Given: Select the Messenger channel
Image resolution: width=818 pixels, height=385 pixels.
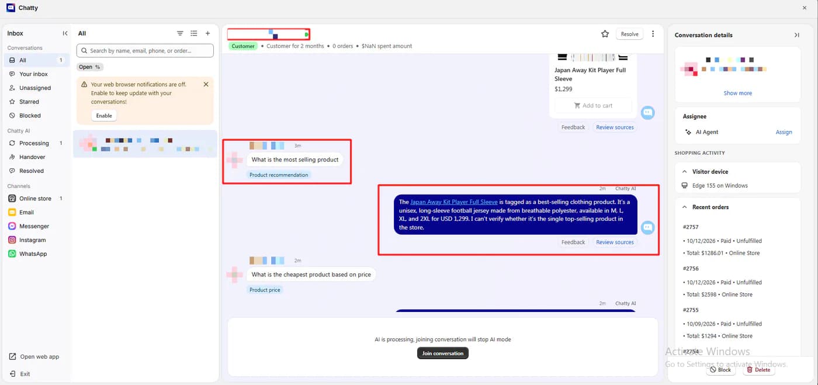Looking at the screenshot, I should [x=36, y=226].
